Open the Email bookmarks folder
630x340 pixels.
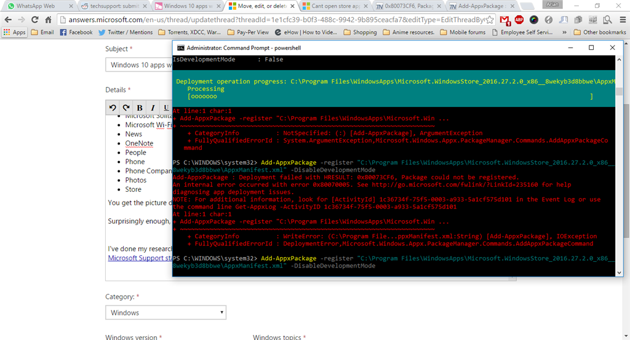pyautogui.click(x=42, y=32)
